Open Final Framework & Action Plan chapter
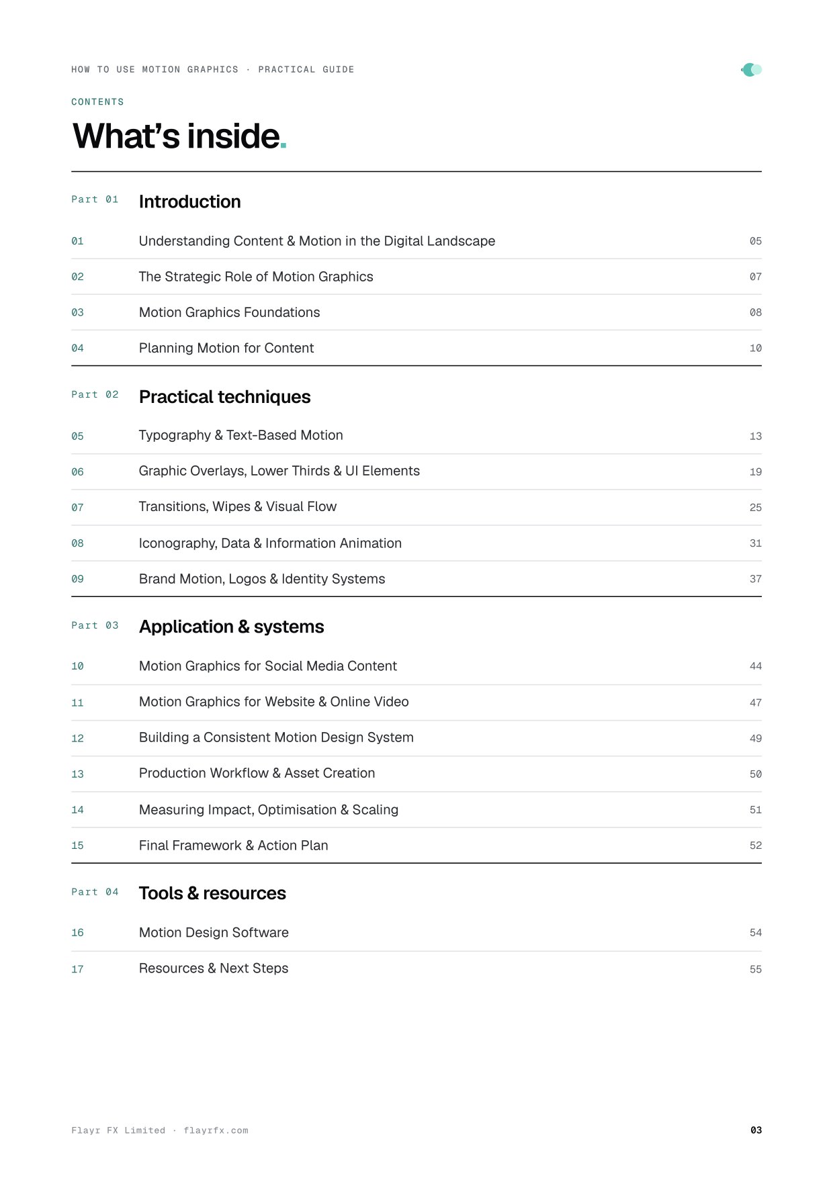 coord(416,846)
